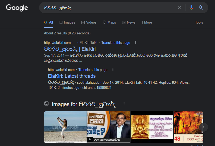Open the Images for පිටරට_සුවන්ද heading

point(84,104)
